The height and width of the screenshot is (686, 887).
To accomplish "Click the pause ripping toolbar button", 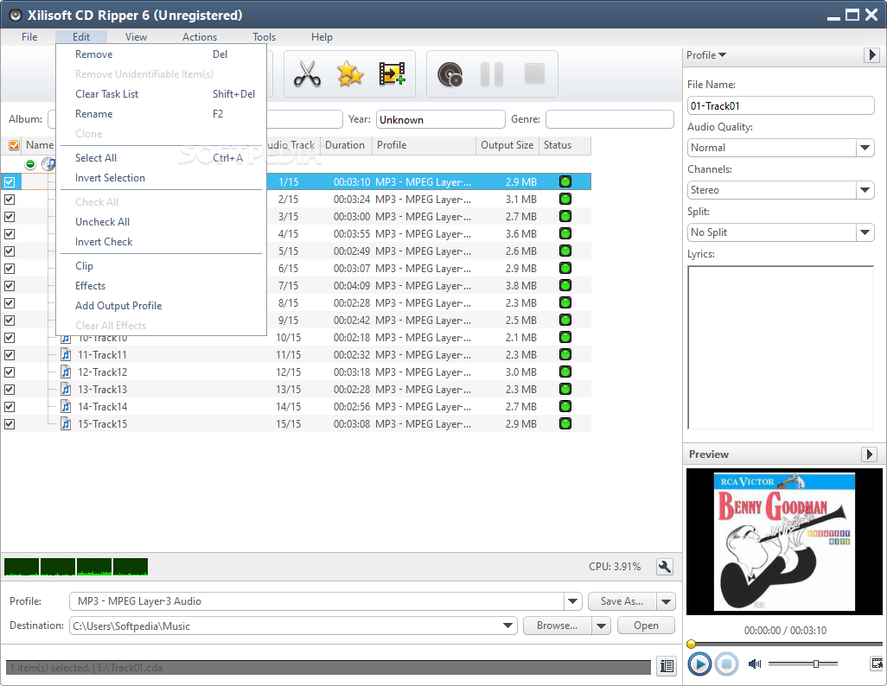I will 492,74.
